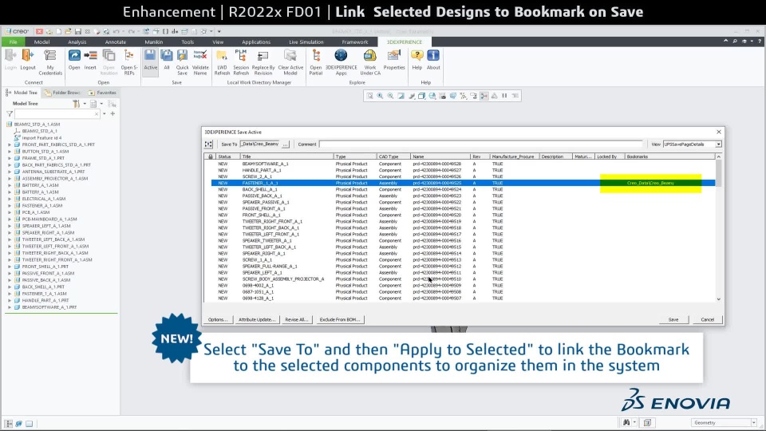Click the Save button in dialog
Image resolution: width=766 pixels, height=431 pixels.
click(x=673, y=319)
